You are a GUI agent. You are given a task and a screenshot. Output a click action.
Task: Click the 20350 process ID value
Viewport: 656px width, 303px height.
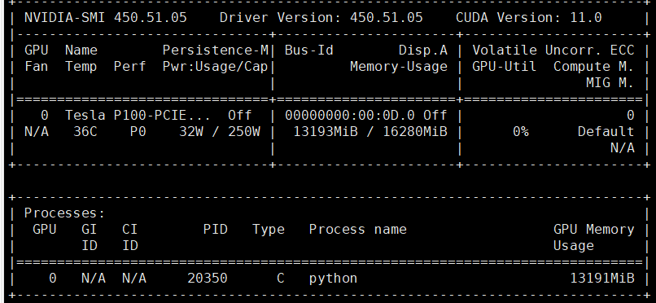pos(208,279)
